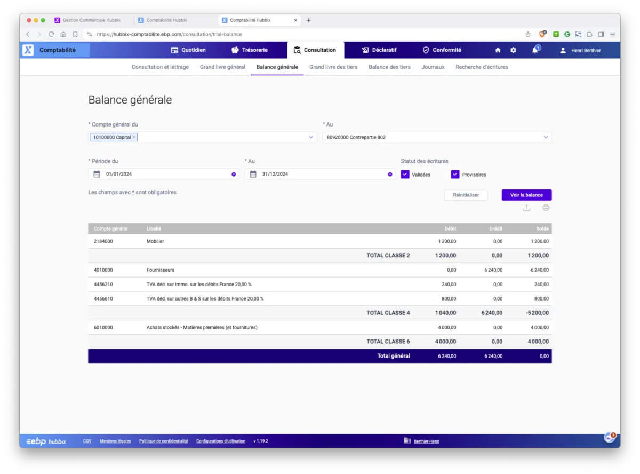Clear the start date 01/01/2024
The image size is (640, 474).
[x=234, y=175]
